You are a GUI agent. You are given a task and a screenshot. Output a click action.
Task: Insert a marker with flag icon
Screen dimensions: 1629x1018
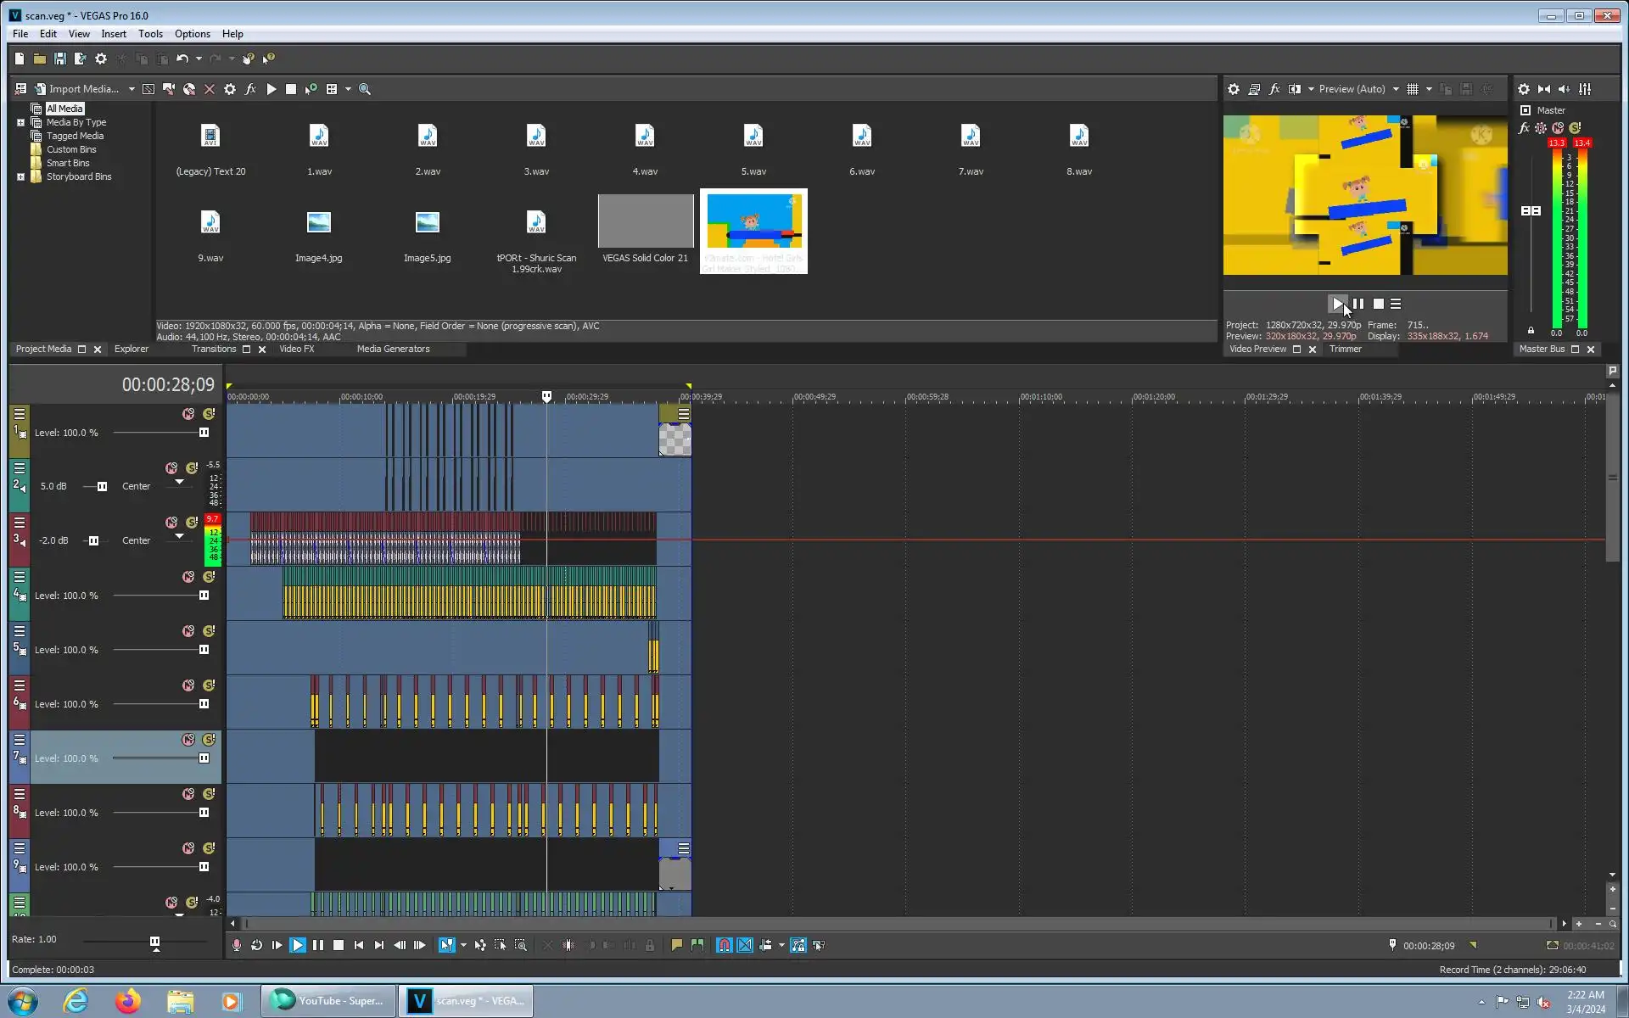[676, 945]
